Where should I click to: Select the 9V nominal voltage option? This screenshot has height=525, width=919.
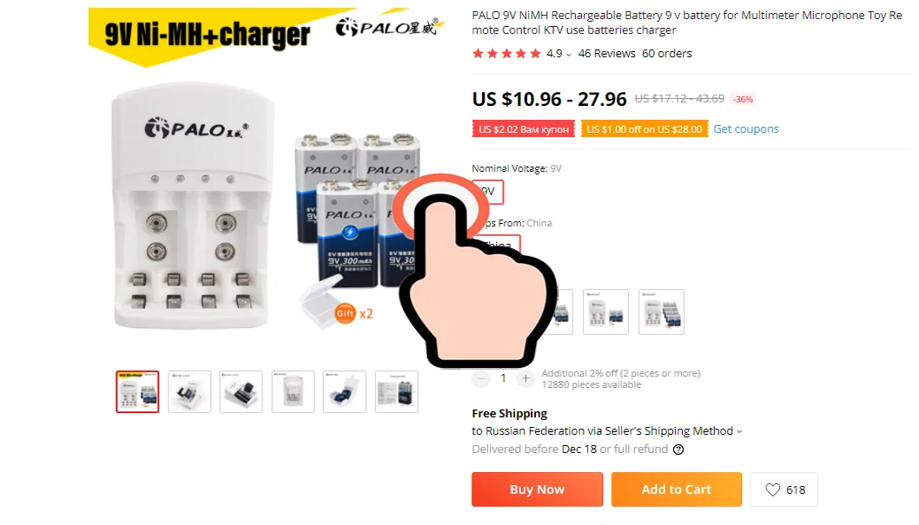[x=487, y=192]
